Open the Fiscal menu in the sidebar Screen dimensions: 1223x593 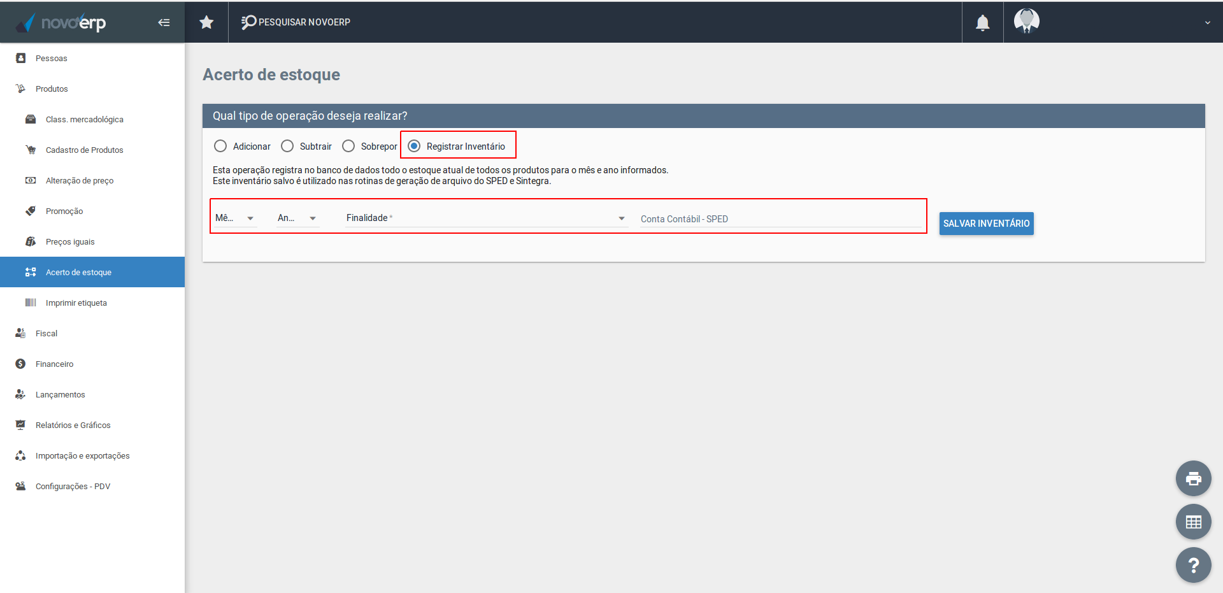(x=46, y=333)
